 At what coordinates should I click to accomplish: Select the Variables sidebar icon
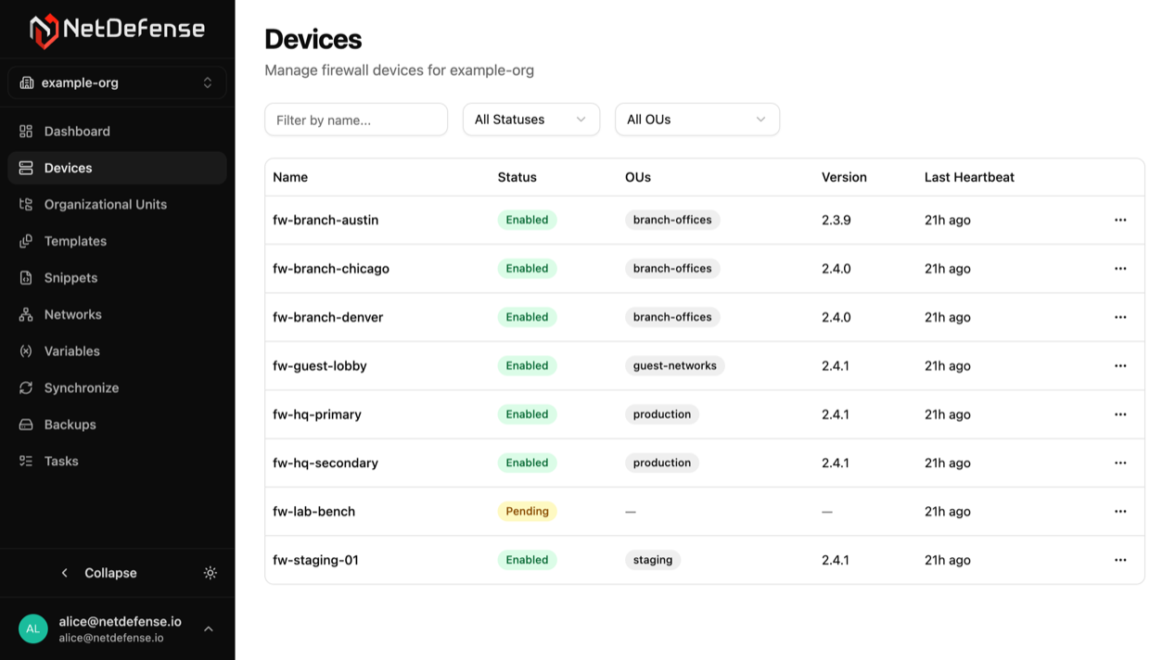click(x=26, y=350)
